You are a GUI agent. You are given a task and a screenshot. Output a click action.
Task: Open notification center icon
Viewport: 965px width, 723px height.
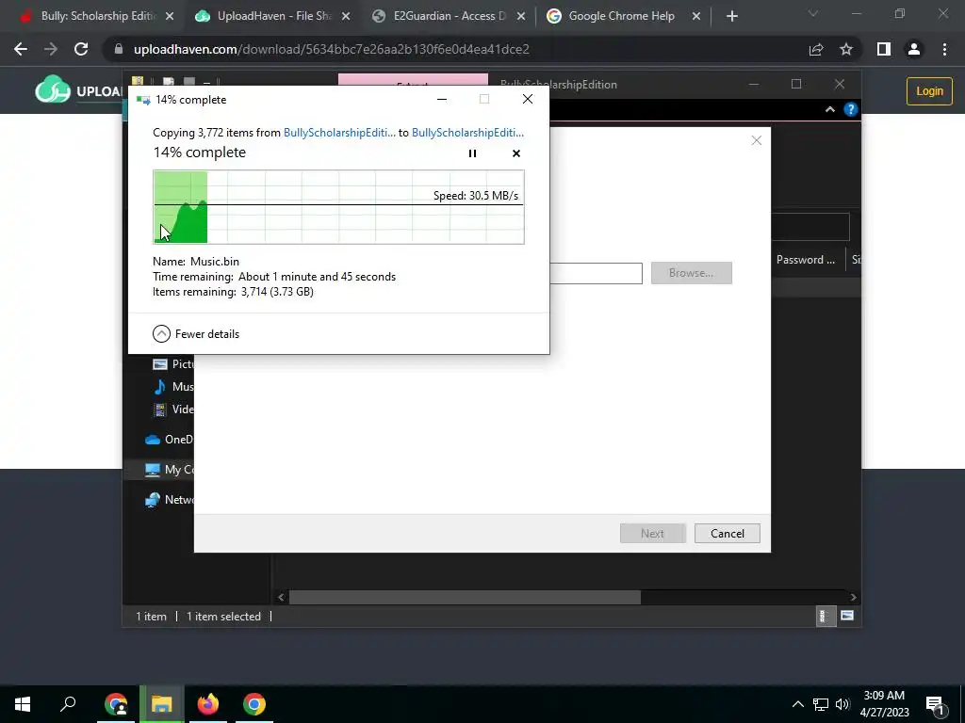935,704
